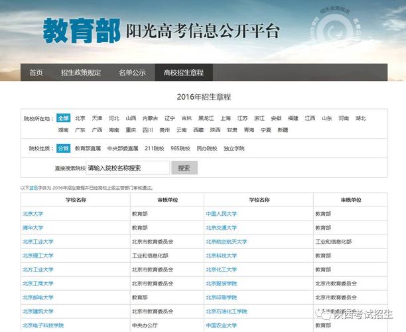The image size is (406, 332).
Task: Filter schools by 北京 location
Action: [80, 118]
